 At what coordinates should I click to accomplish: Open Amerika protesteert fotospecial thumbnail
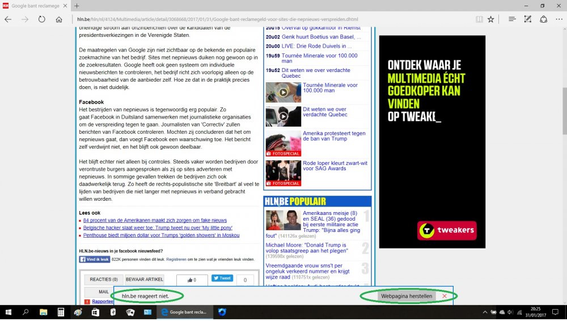[x=283, y=143]
